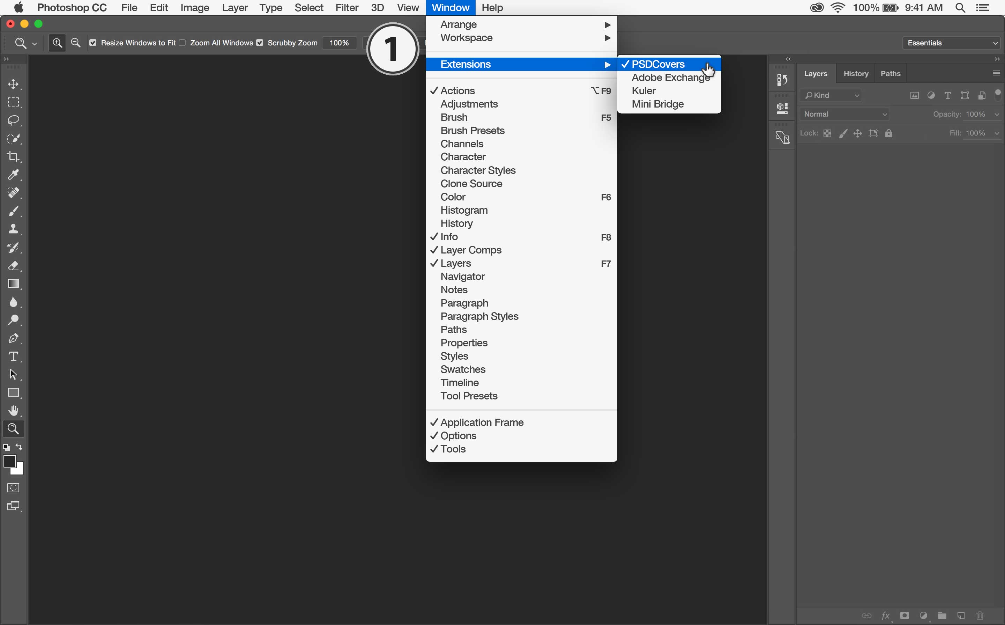The height and width of the screenshot is (625, 1005).
Task: Expand the Workspace submenu
Action: tap(521, 38)
